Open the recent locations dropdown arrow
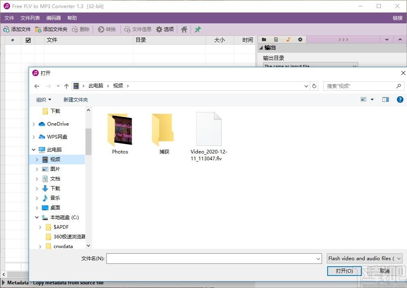Viewport: 407px width, 288px height. pyautogui.click(x=58, y=86)
